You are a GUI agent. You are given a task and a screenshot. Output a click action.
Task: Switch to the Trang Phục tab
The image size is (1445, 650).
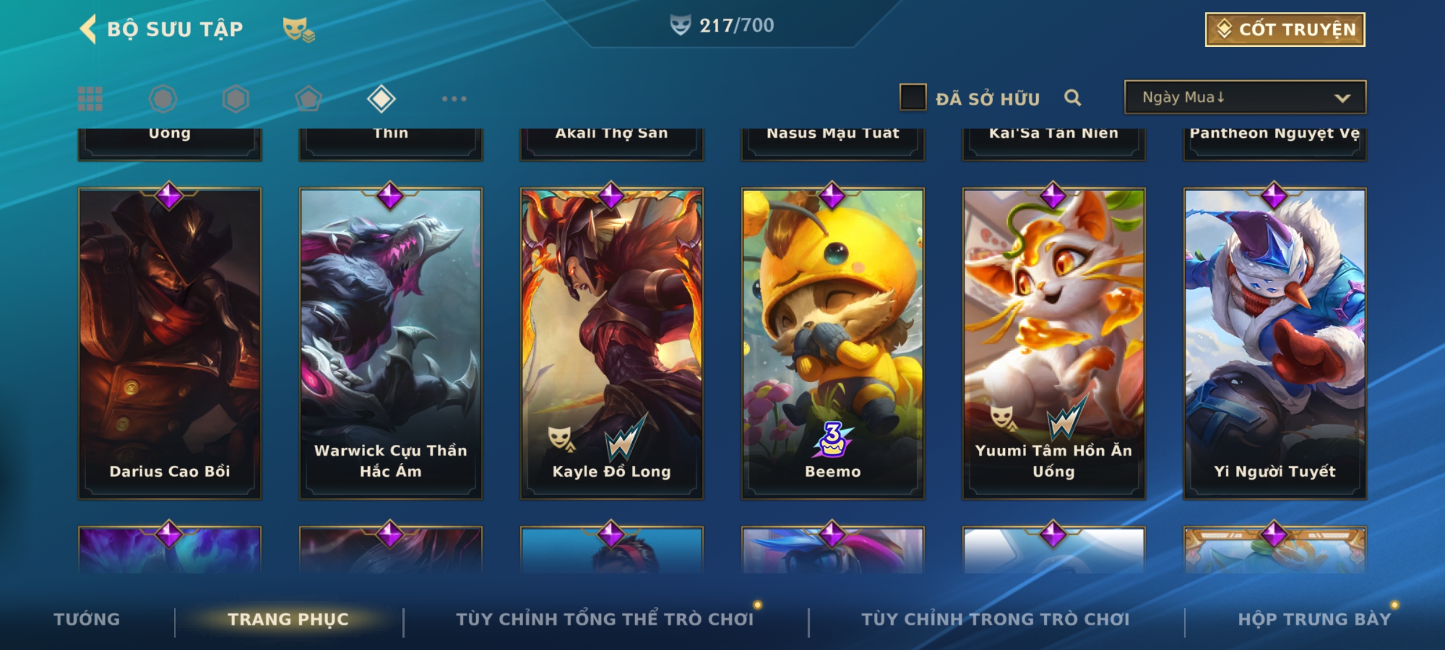point(288,619)
